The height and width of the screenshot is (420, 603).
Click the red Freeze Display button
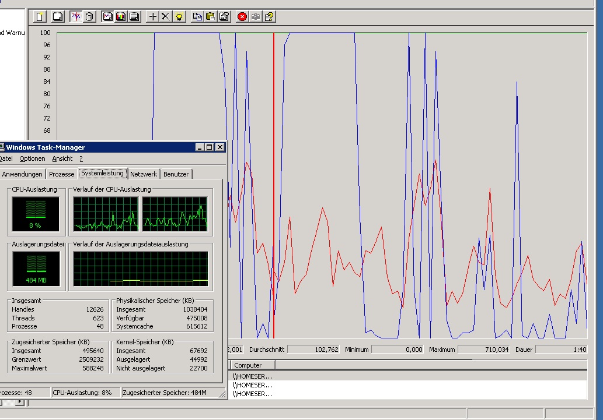point(242,16)
